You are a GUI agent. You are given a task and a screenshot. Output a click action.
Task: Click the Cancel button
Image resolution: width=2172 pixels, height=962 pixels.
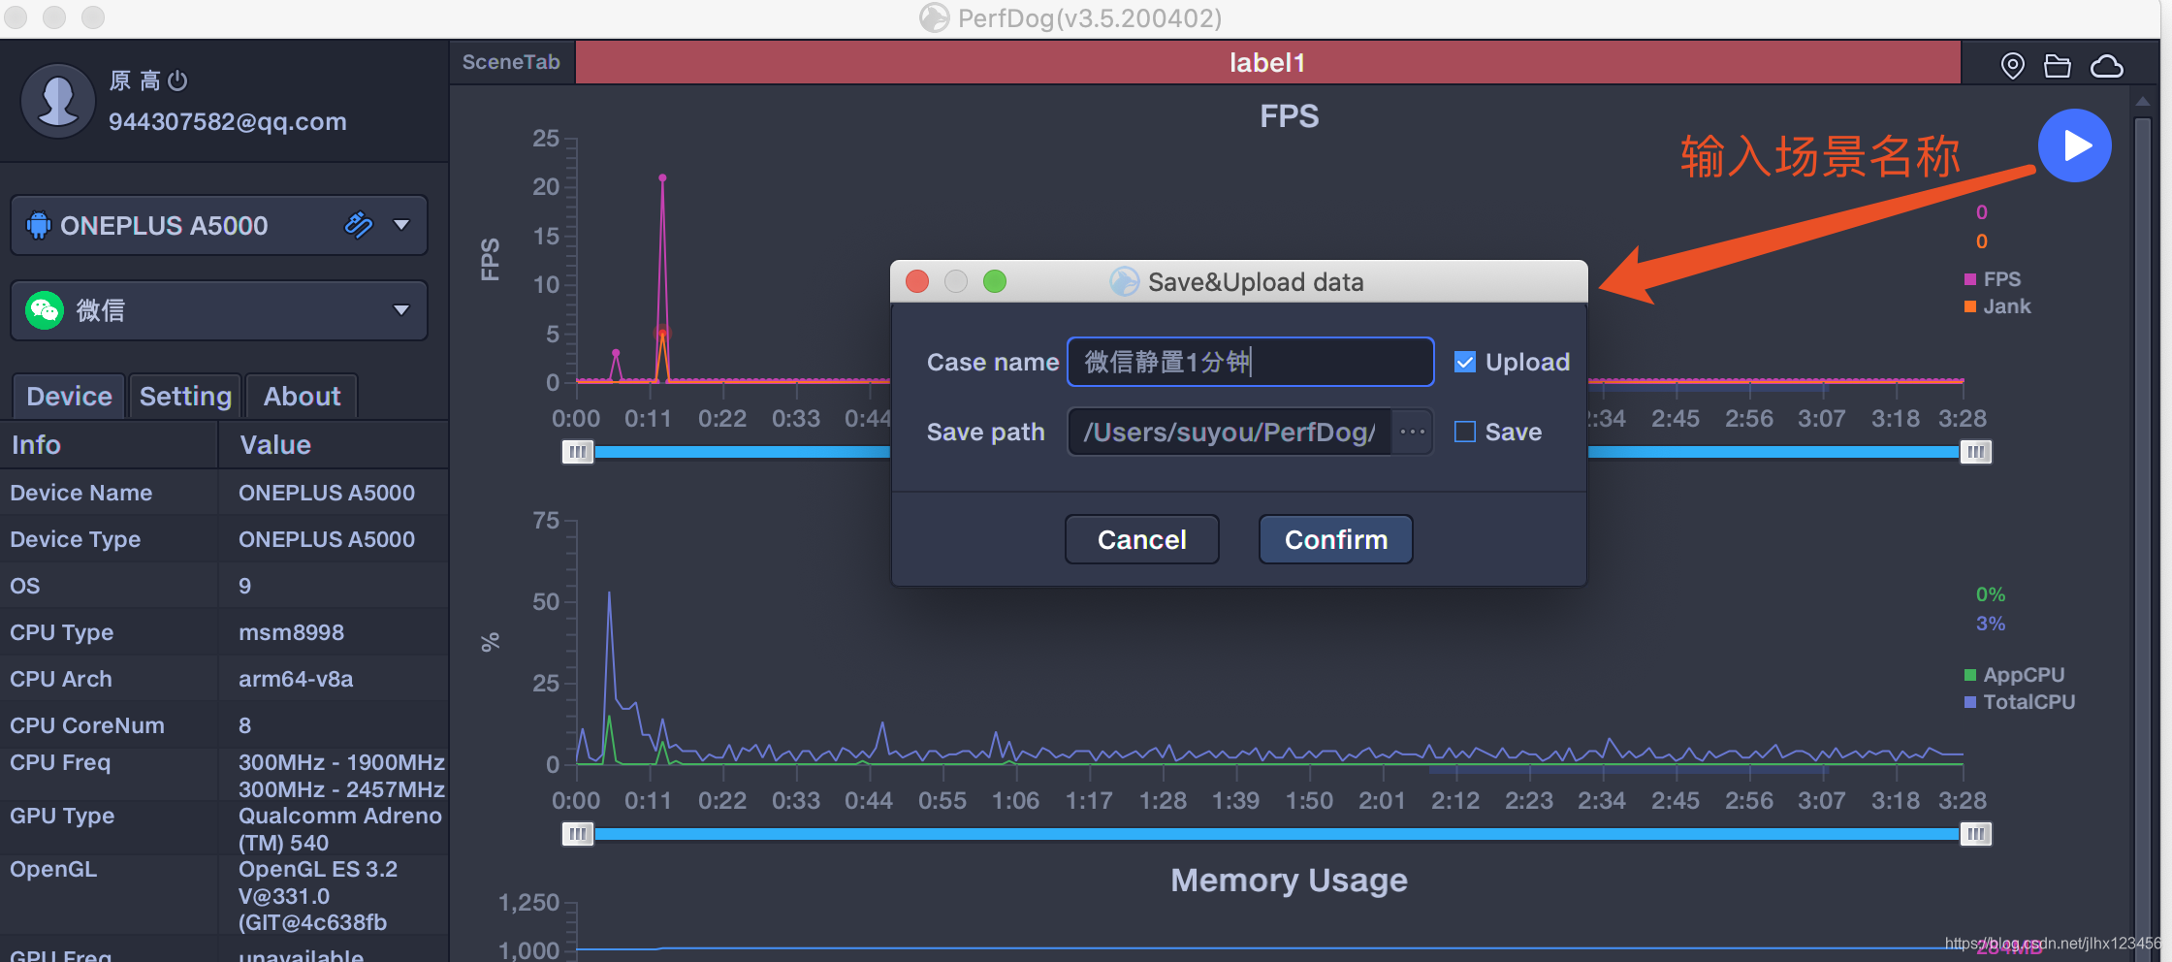coord(1141,539)
